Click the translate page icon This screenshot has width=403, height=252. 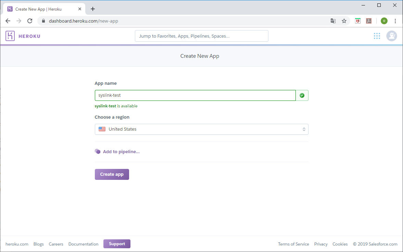(333, 21)
